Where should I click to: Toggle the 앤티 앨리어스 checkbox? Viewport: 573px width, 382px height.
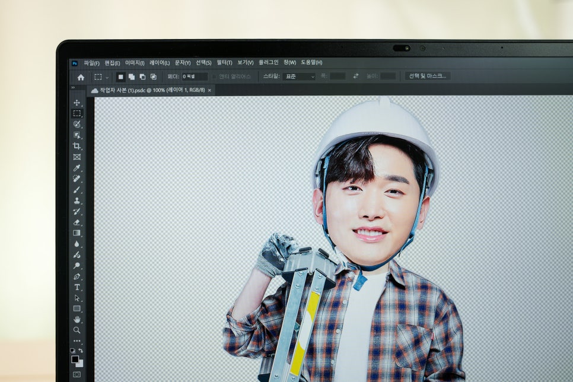pyautogui.click(x=215, y=77)
